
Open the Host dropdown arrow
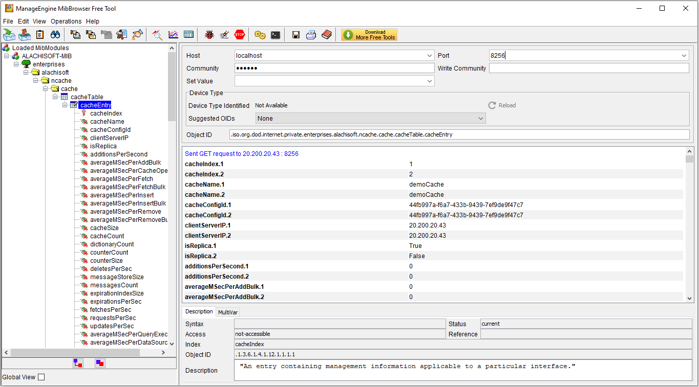tap(429, 55)
